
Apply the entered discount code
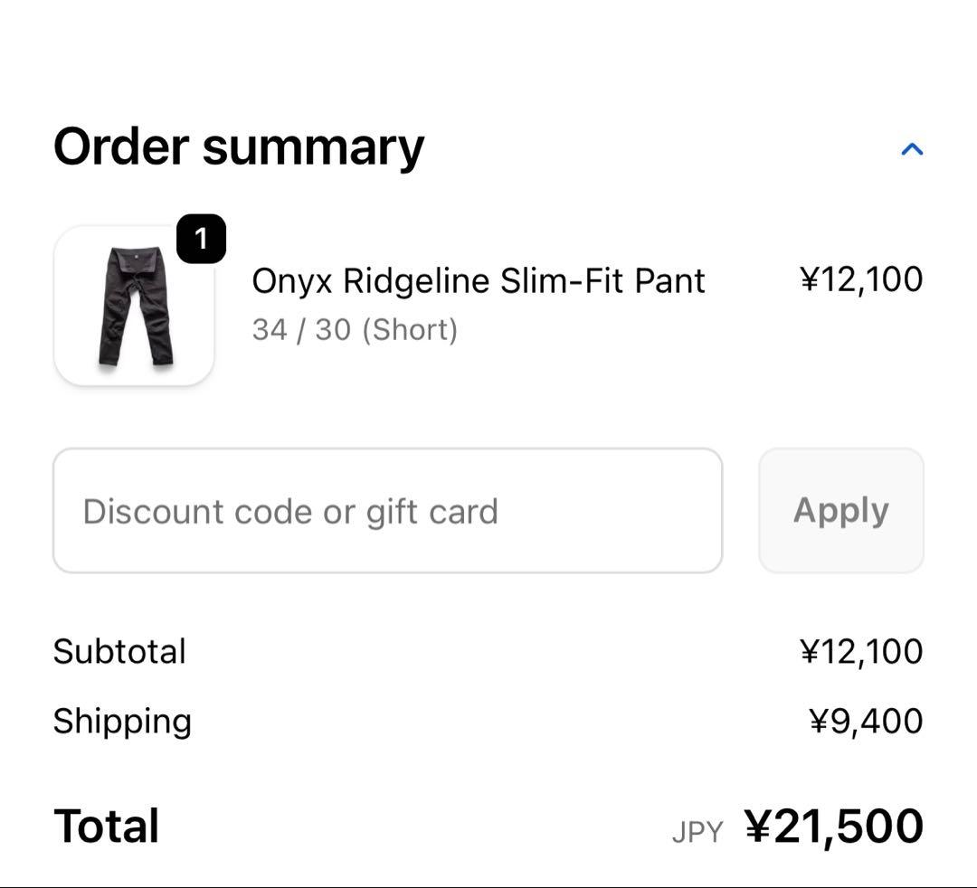click(840, 510)
